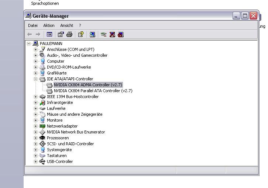Click the Update driver toolbar icon
Screen dimensions: 268x188
pyautogui.click(x=104, y=35)
